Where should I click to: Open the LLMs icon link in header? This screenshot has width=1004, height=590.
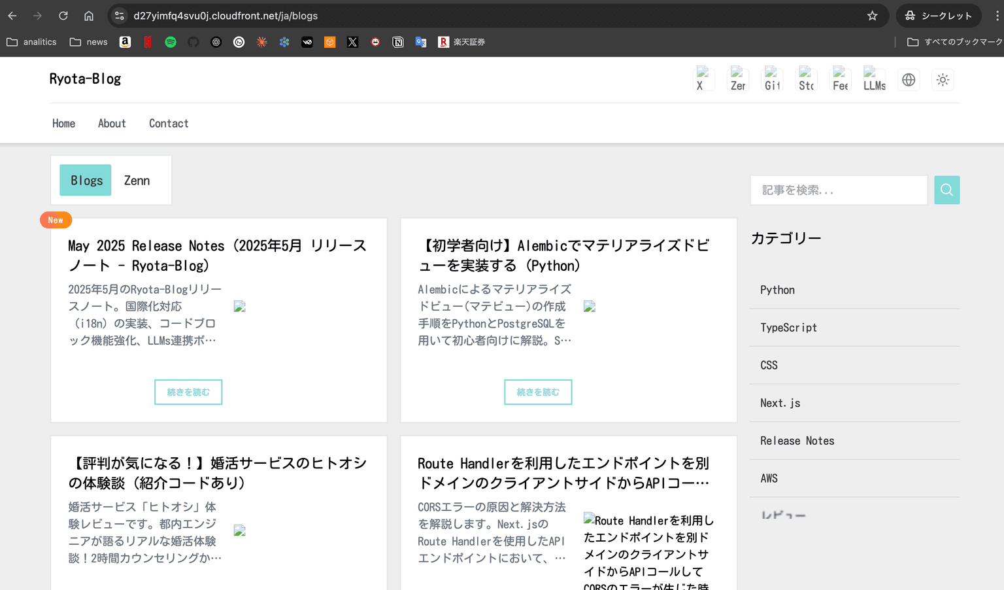(x=874, y=79)
